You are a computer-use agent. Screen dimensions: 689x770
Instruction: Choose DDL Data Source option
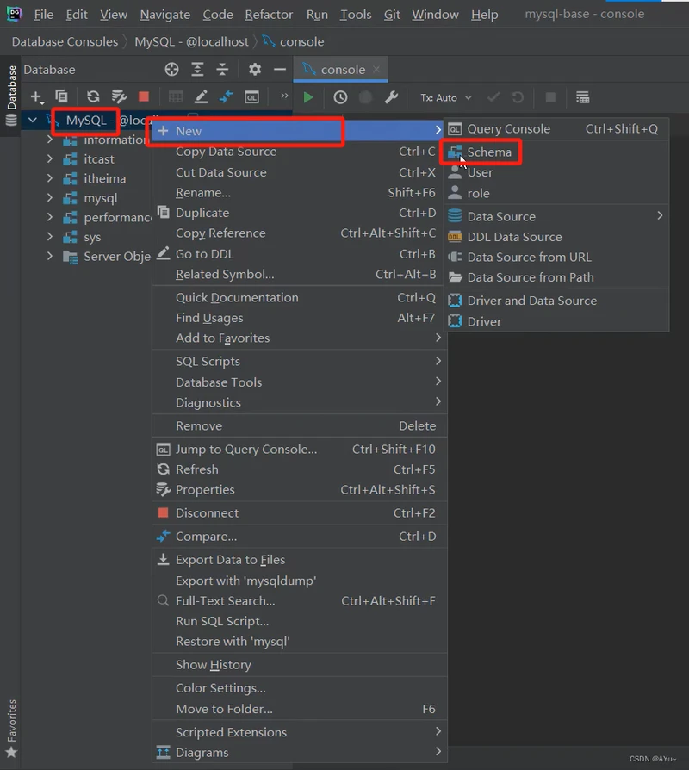click(x=556, y=237)
